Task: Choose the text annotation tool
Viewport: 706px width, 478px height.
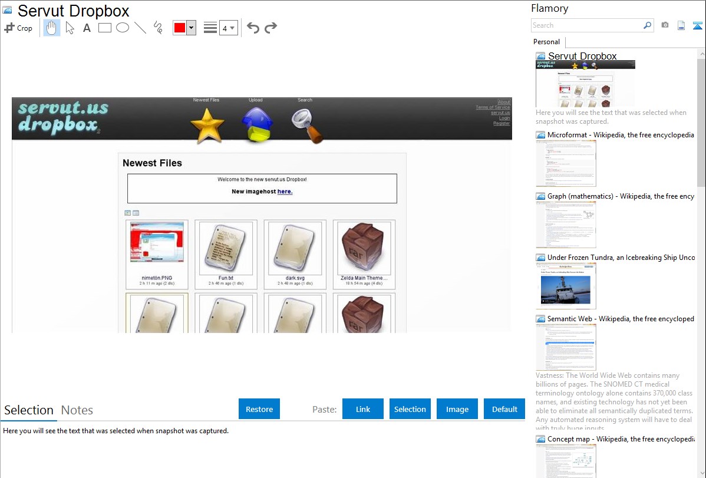Action: (x=87, y=28)
